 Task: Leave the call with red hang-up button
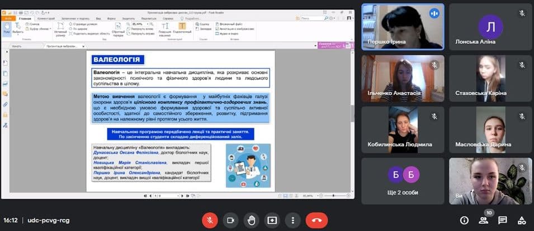(x=316, y=220)
